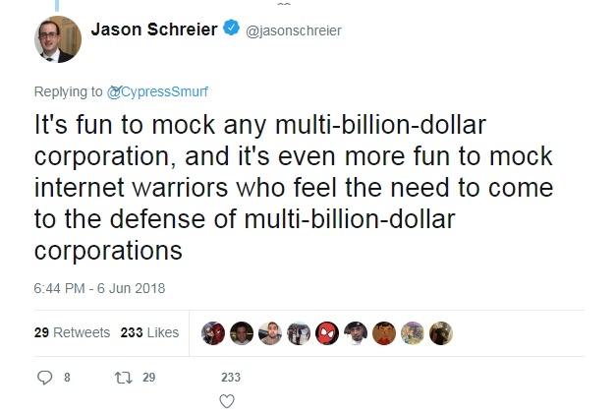Show the 233 Likes list
The width and height of the screenshot is (616, 414).
[x=149, y=332]
